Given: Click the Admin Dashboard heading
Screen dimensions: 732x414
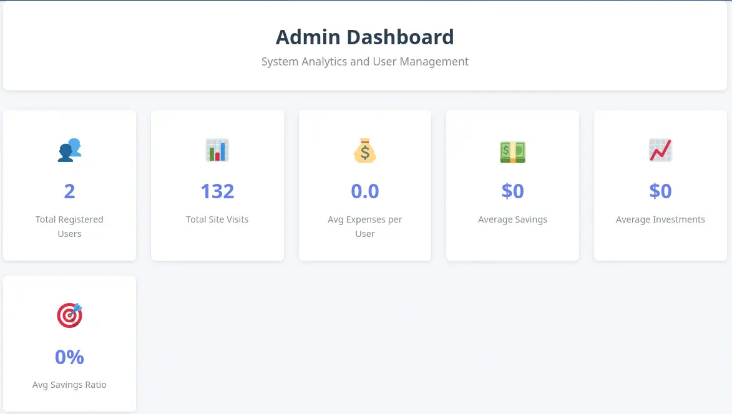Looking at the screenshot, I should [x=364, y=37].
